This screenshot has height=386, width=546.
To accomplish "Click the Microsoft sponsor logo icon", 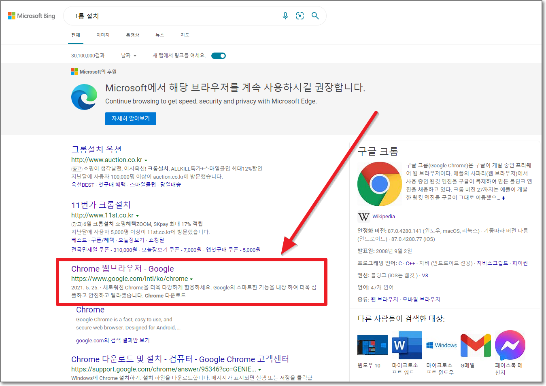I will [74, 72].
